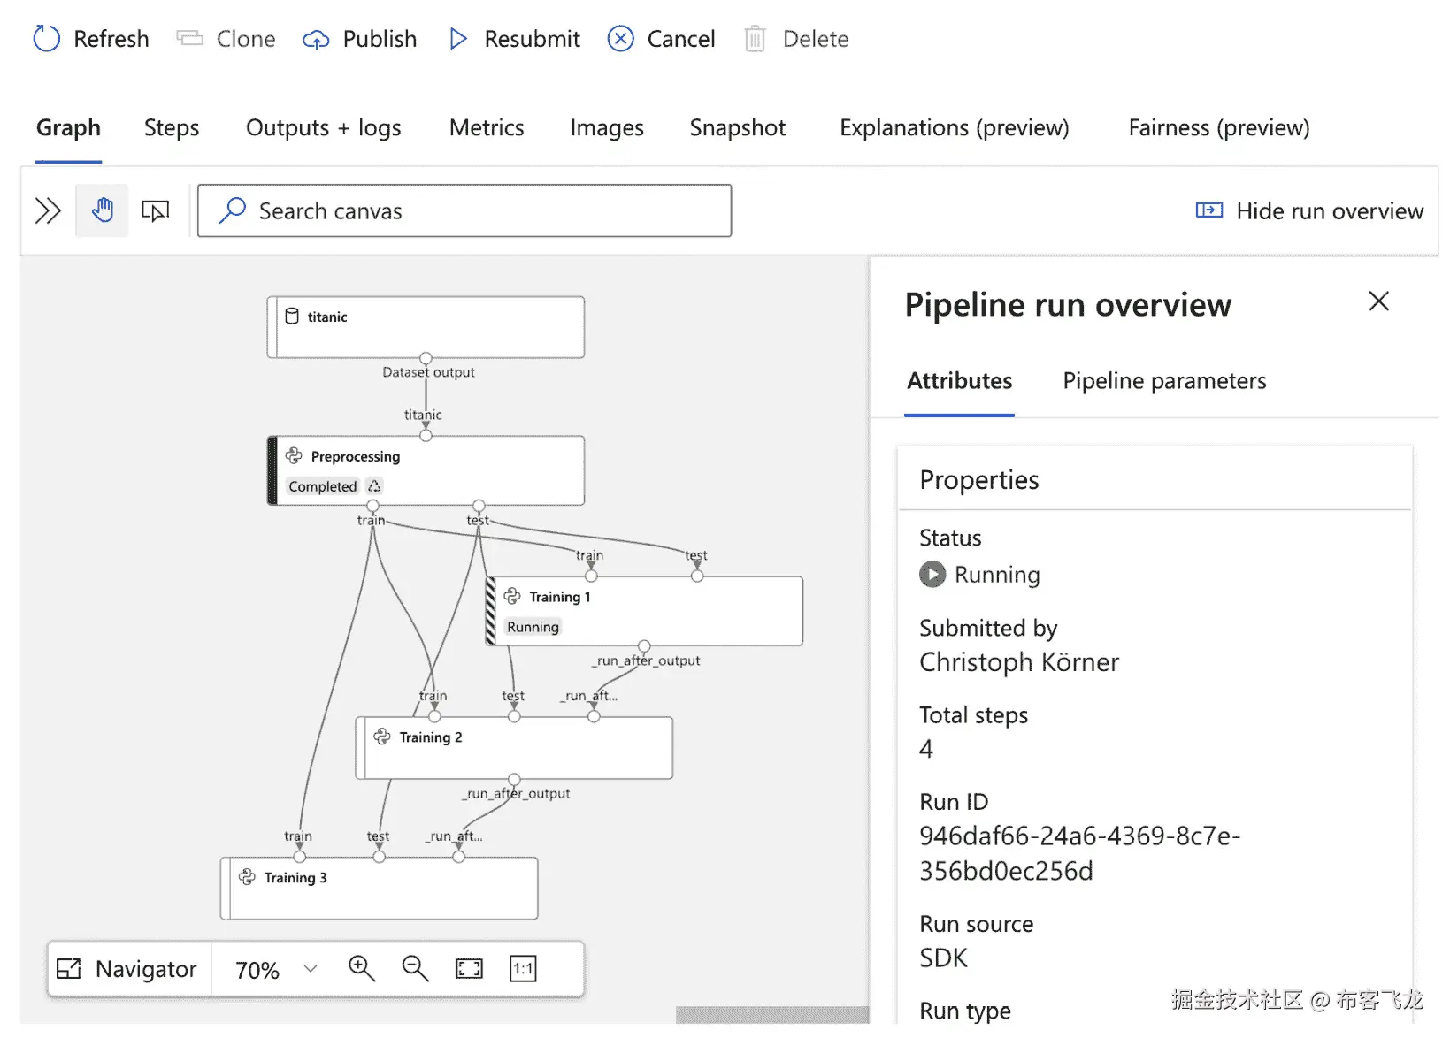Zoom out of the canvas

tap(415, 969)
